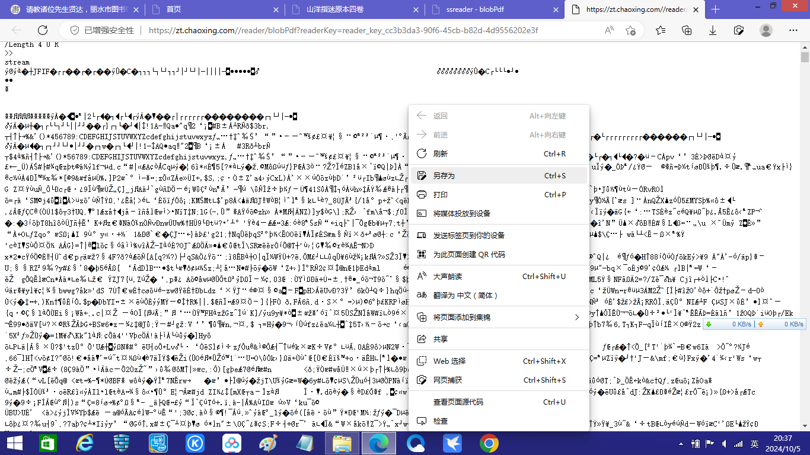The width and height of the screenshot is (810, 455).
Task: Open the blue K icon app in taskbar
Action: 195,443
